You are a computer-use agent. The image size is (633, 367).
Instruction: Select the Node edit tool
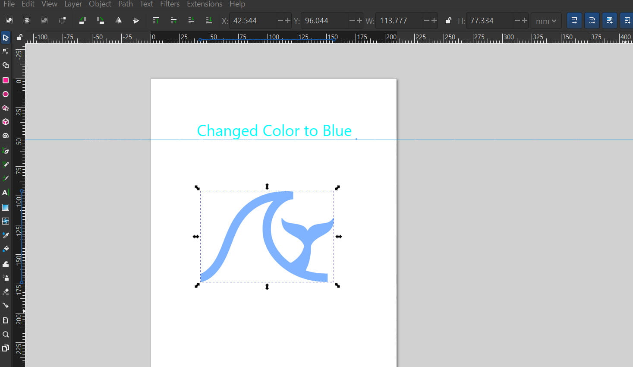pos(6,52)
